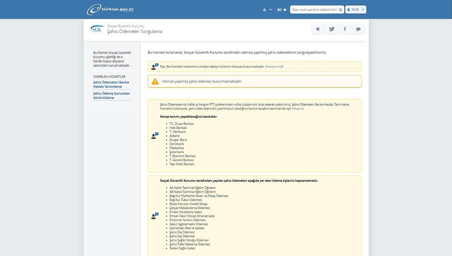Click the tıklayınız link for bank account
This screenshot has height=256, width=452.
pos(298,108)
